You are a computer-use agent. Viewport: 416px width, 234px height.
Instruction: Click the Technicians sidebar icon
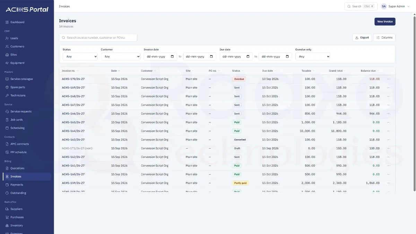pos(7,95)
